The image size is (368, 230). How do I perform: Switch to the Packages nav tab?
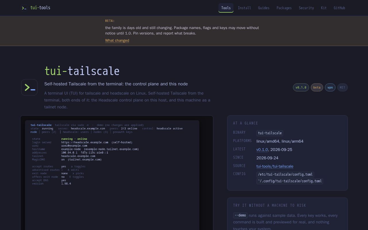pos(284,8)
